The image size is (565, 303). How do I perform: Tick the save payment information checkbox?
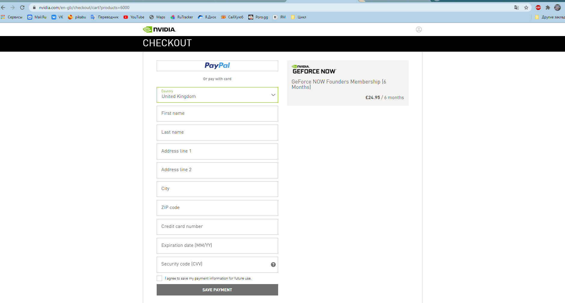coord(159,278)
